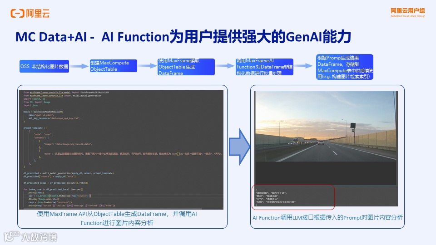The width and height of the screenshot is (436, 245).
Task: Click the large blue arrow between the panels
Action: pyautogui.click(x=239, y=147)
